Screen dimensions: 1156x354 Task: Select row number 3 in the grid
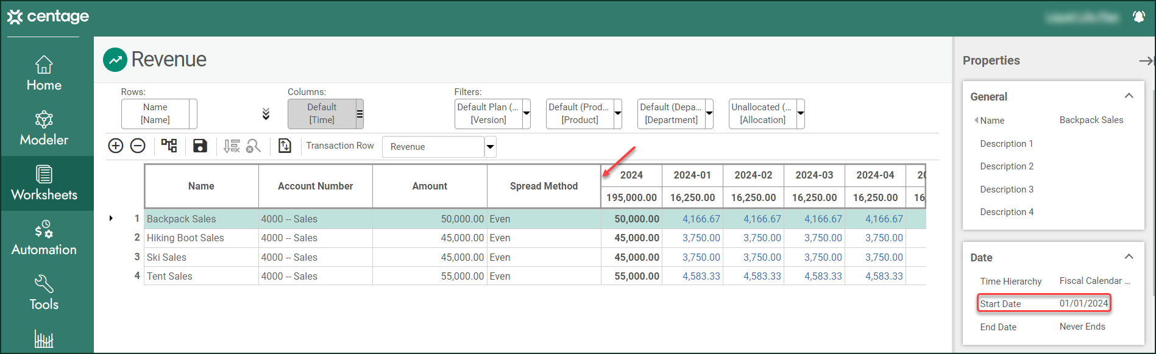137,257
